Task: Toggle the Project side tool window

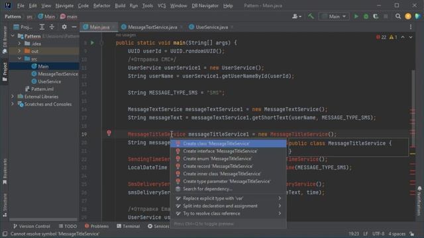Action: tap(5, 72)
